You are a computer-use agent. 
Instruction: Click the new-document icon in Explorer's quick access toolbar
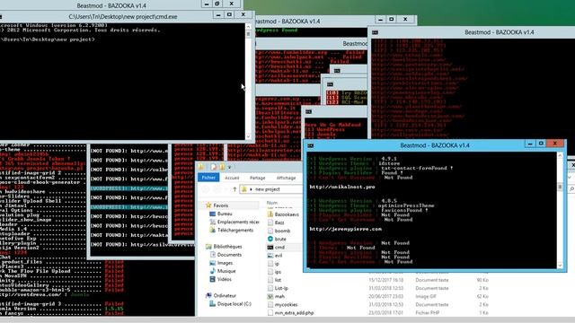(214, 167)
